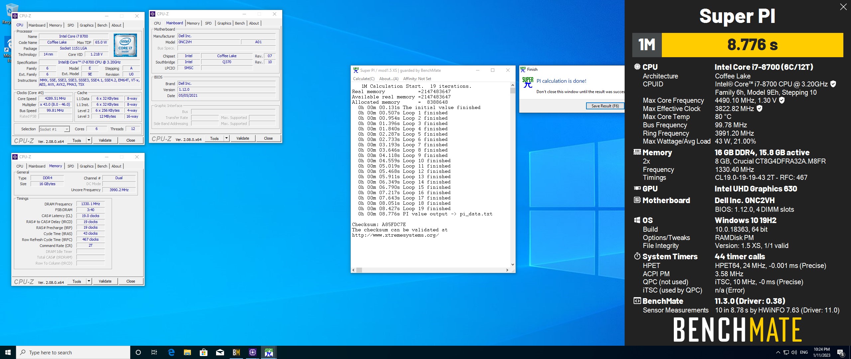Select CPU tab in Memory CPU-Z window

point(20,166)
